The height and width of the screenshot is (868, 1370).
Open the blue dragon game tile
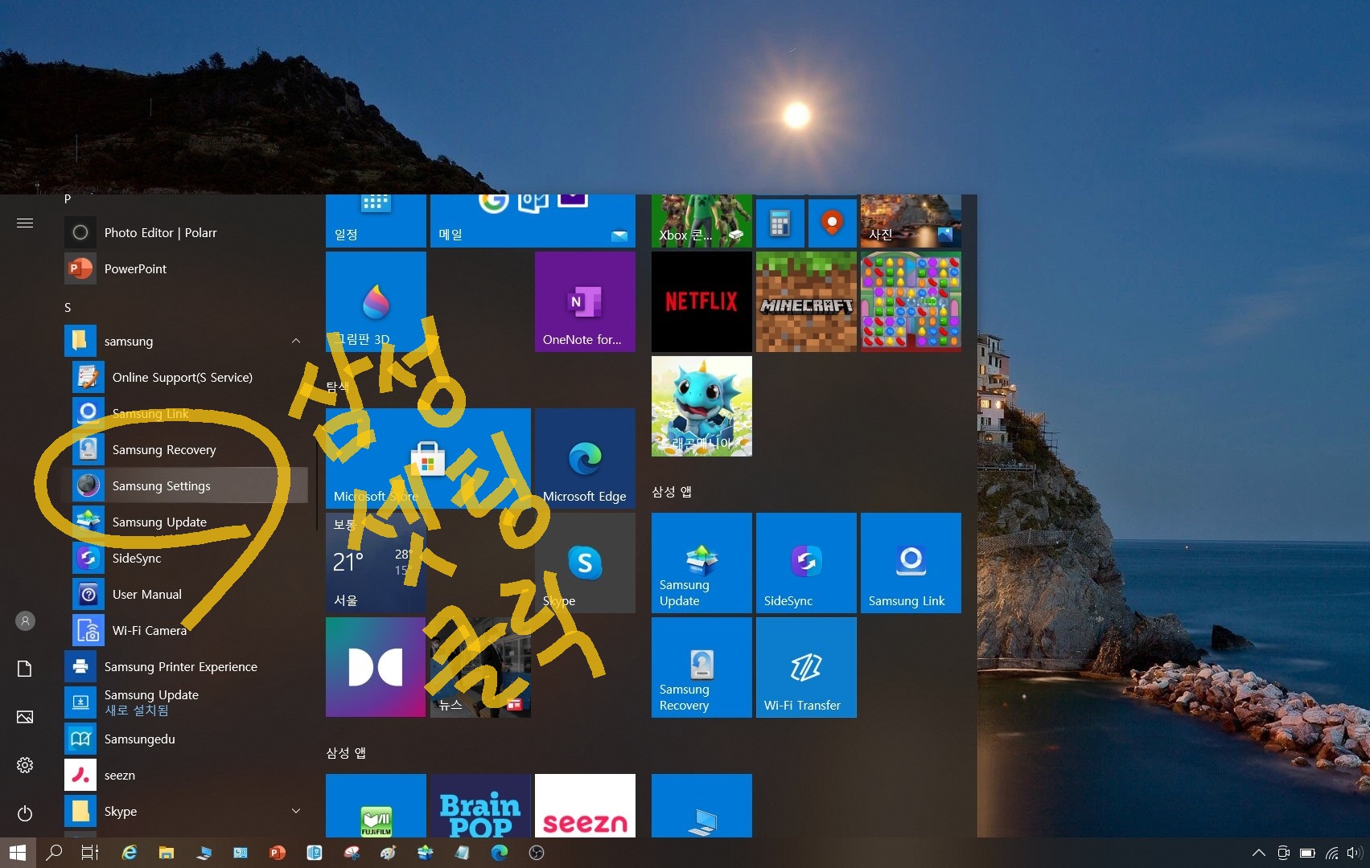pyautogui.click(x=701, y=406)
